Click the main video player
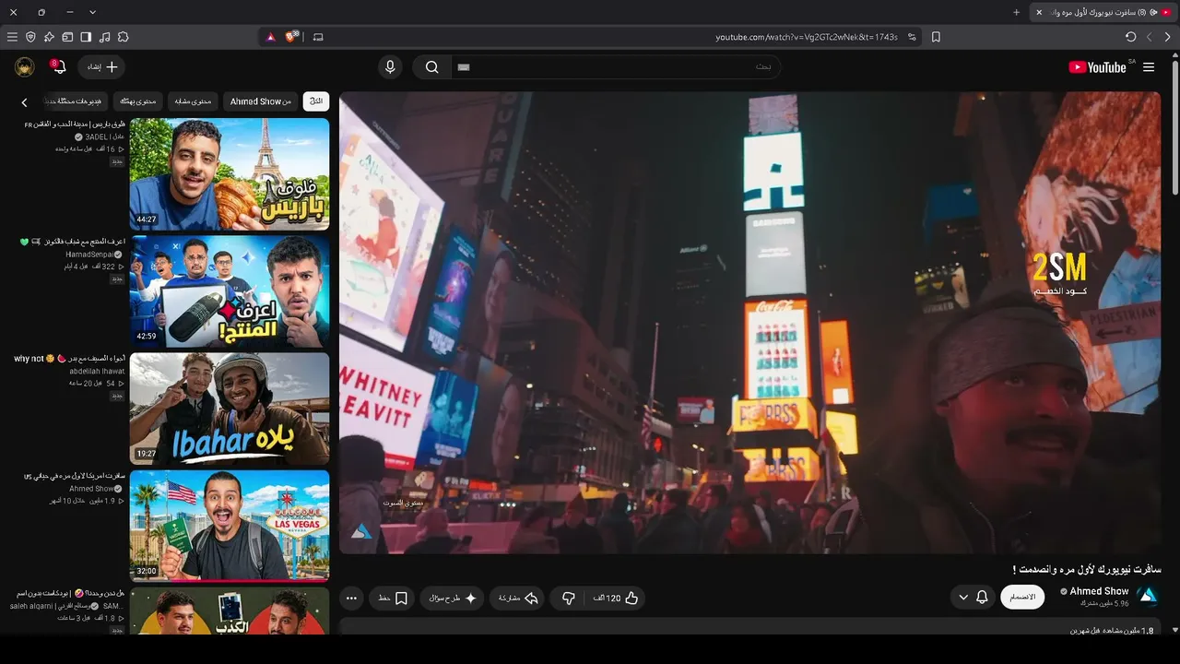 tap(750, 323)
